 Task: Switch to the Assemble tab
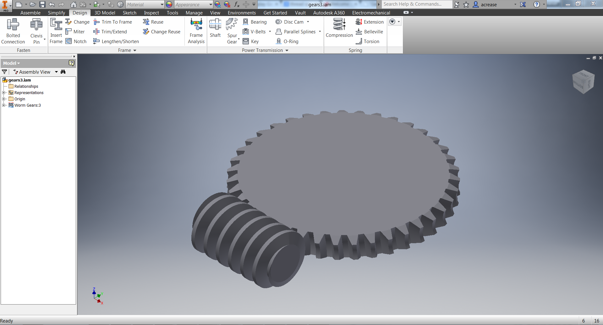pos(30,13)
